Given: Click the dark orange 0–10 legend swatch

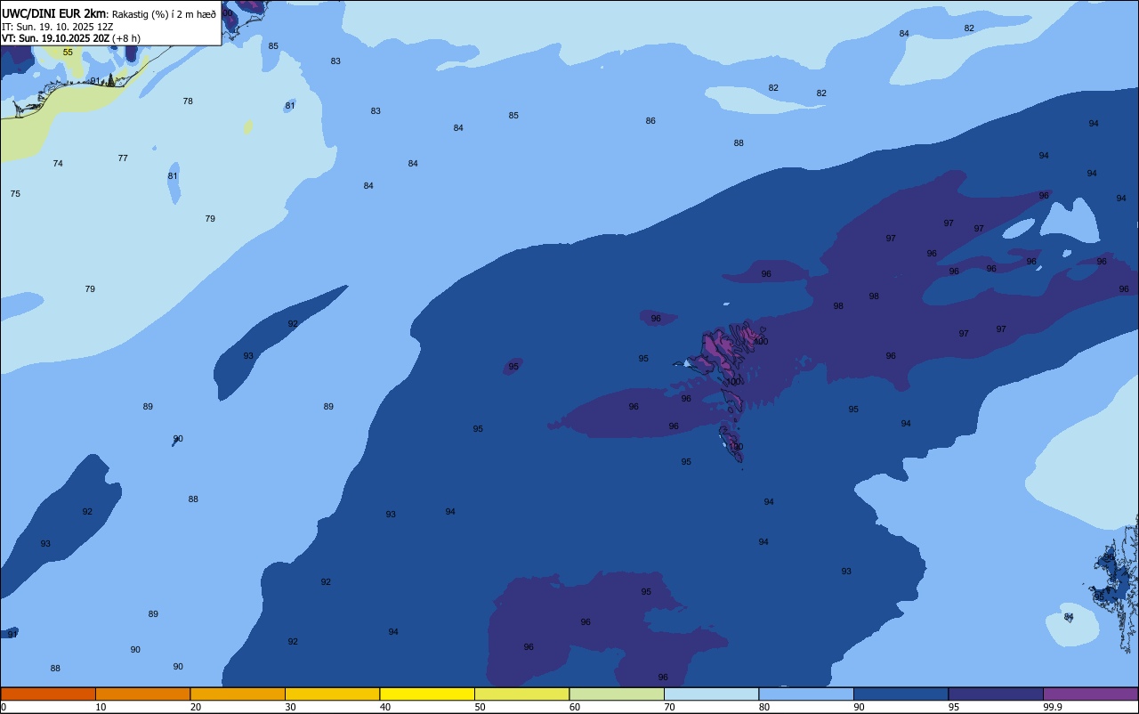Looking at the screenshot, I should (48, 694).
